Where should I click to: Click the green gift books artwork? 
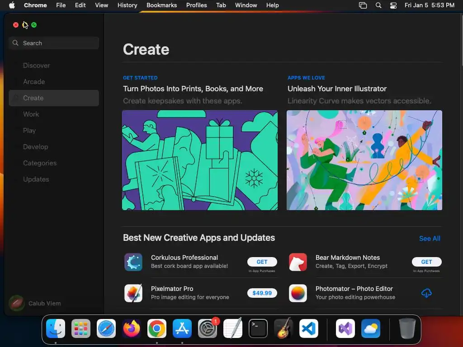point(199,160)
